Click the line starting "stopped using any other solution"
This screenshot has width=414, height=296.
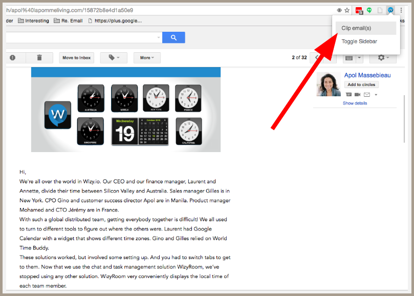[x=124, y=277]
